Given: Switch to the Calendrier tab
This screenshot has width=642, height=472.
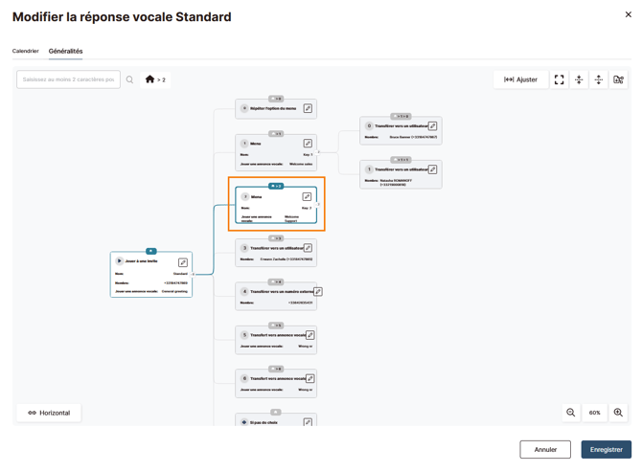Looking at the screenshot, I should pos(25,51).
